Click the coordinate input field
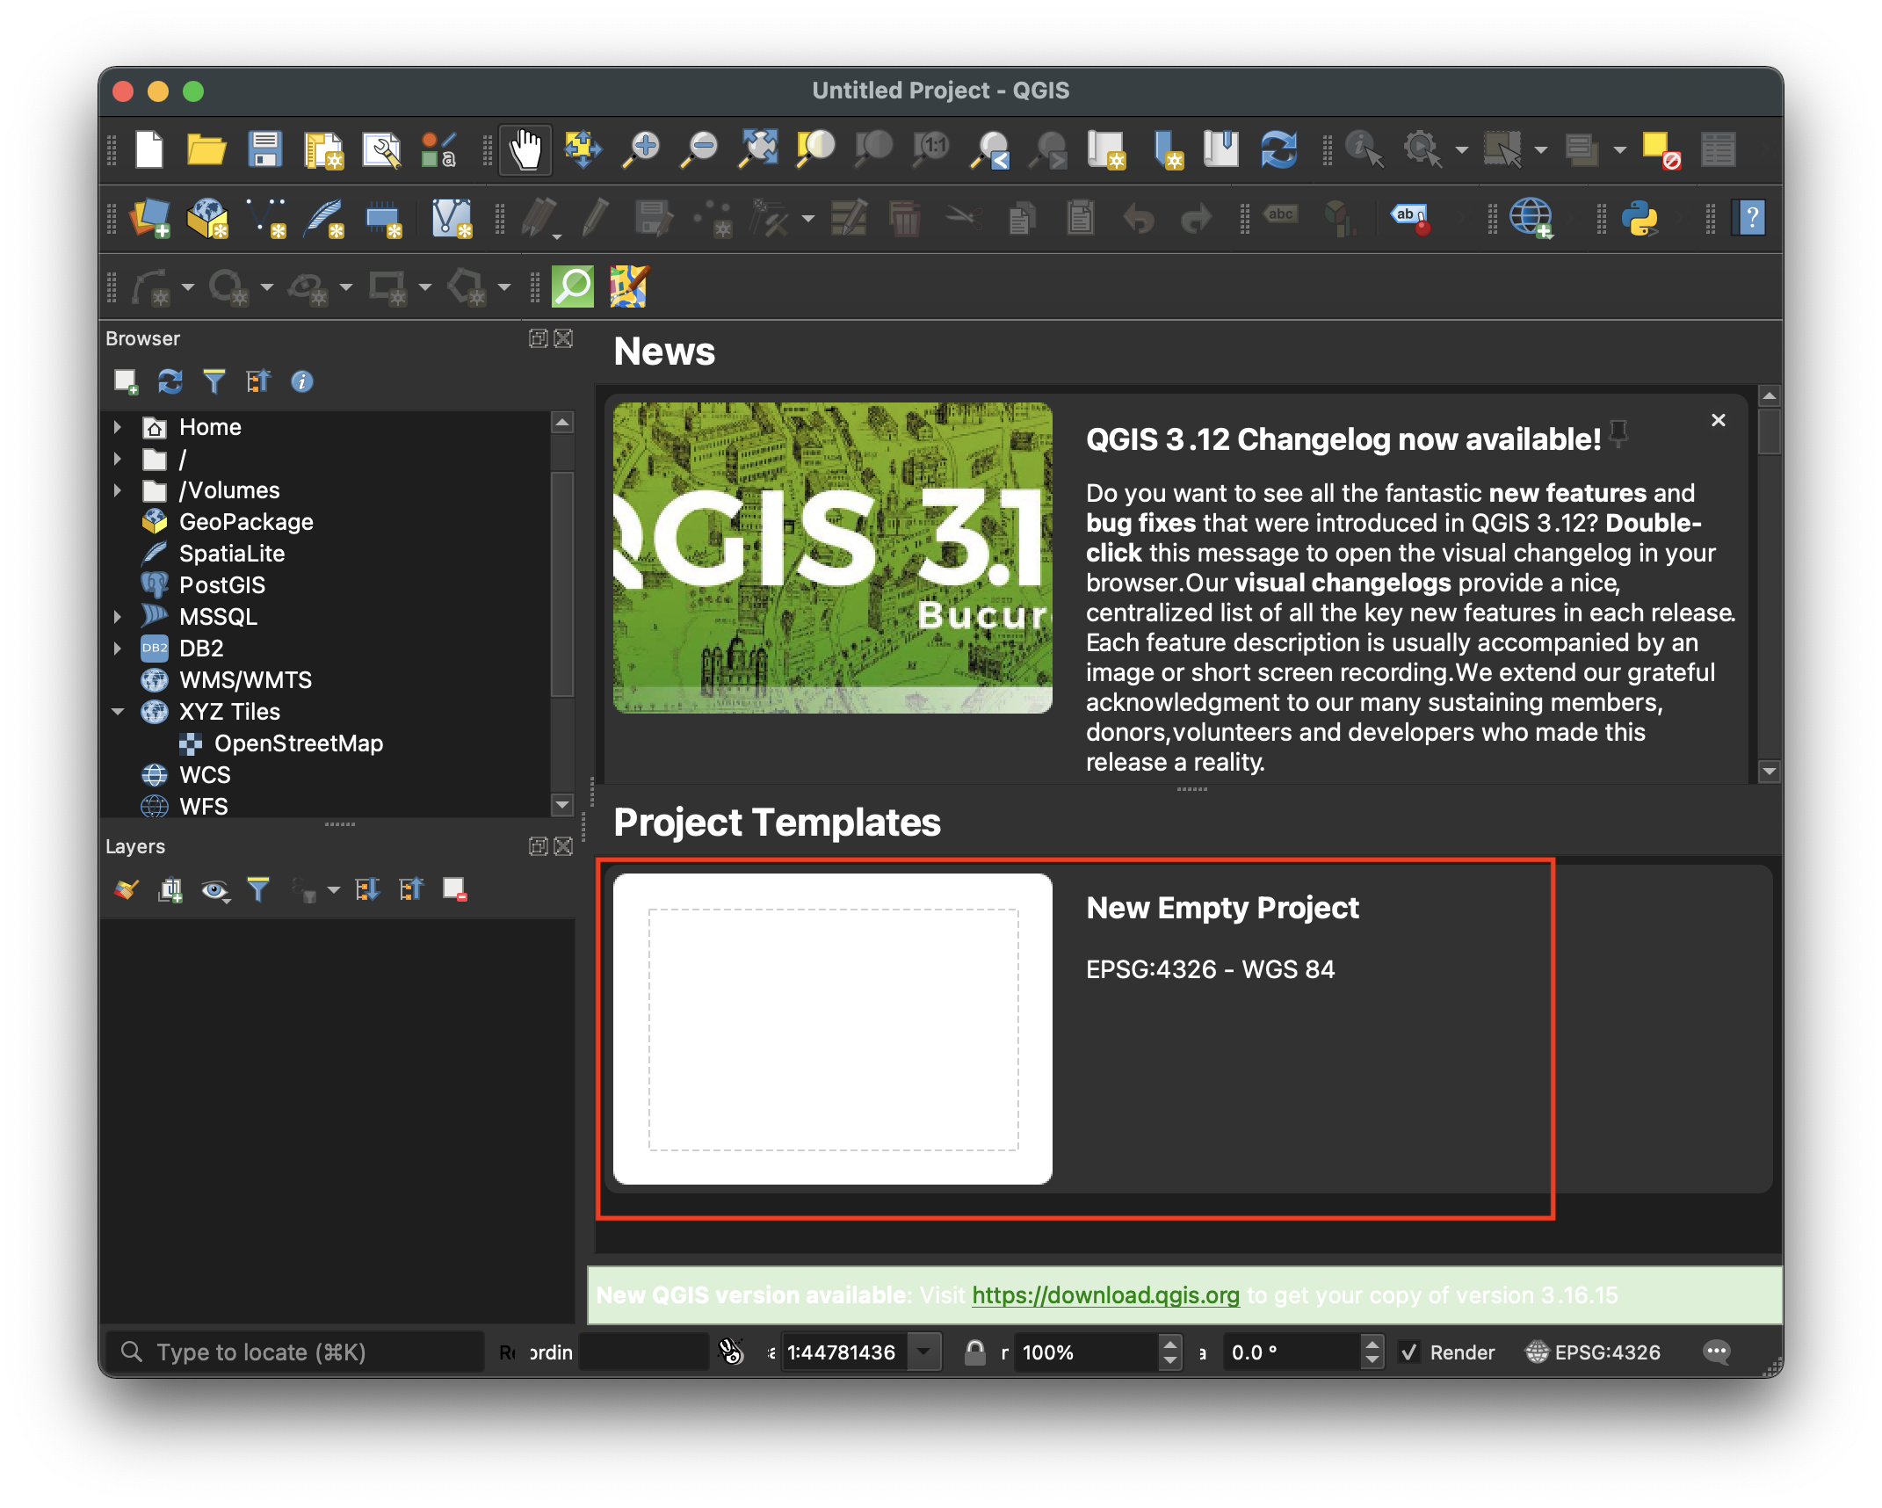This screenshot has width=1882, height=1508. pyautogui.click(x=643, y=1352)
